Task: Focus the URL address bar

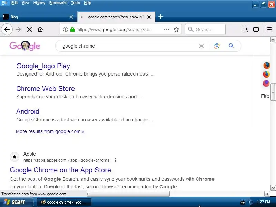Action: pos(114,29)
